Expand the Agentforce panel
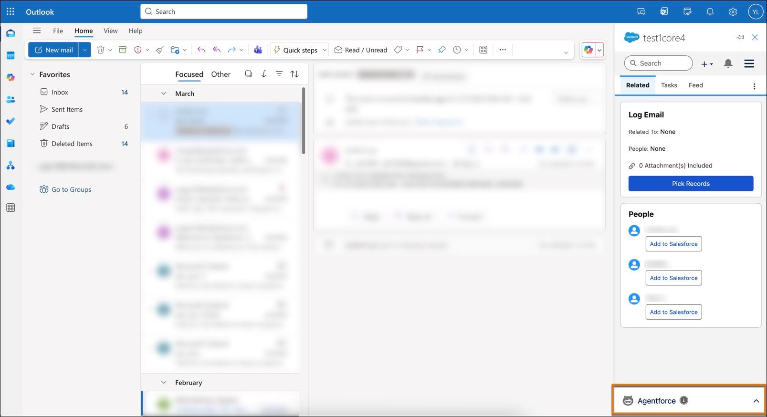The height and width of the screenshot is (417, 767). pos(756,401)
